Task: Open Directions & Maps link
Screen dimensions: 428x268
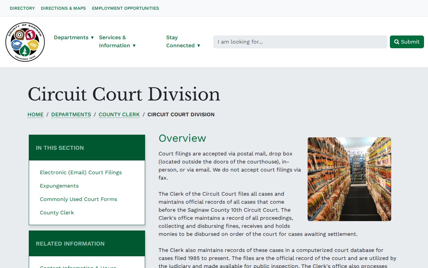Action: click(x=63, y=8)
